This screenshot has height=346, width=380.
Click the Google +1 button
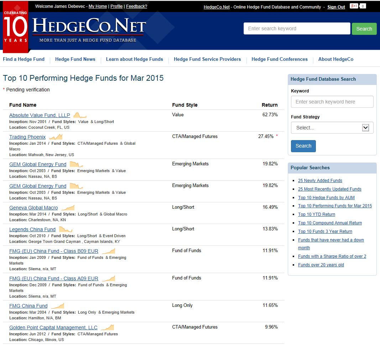(x=354, y=6)
